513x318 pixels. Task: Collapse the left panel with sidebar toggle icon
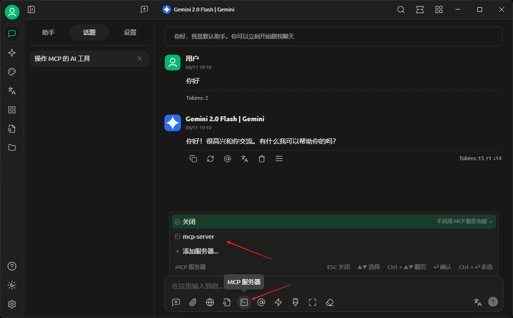pos(31,10)
